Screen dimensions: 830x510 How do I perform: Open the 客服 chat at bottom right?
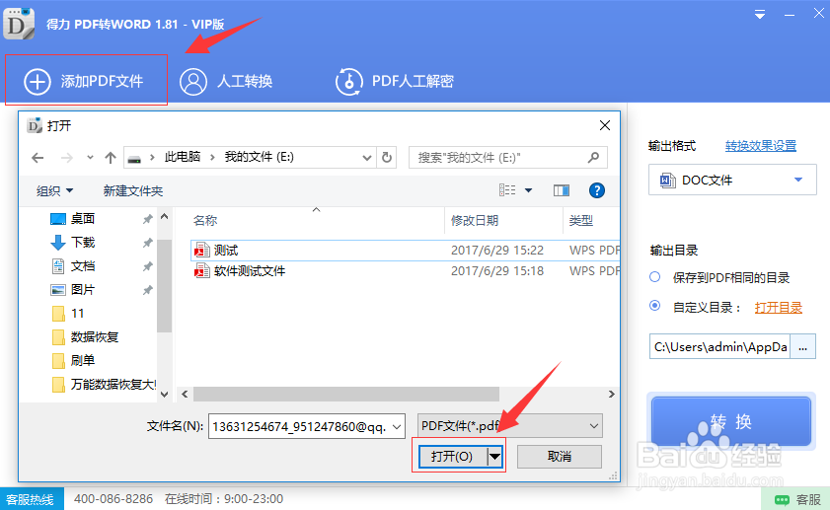796,499
